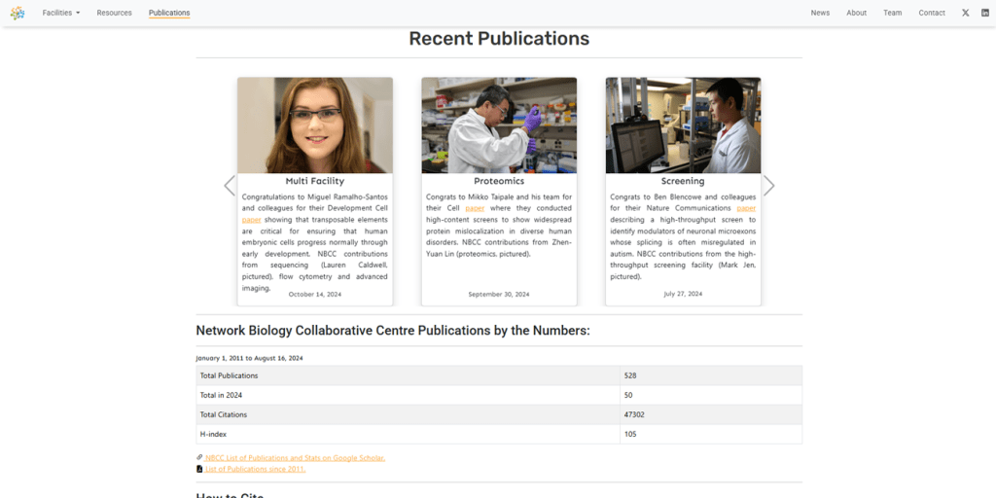The height and width of the screenshot is (498, 996).
Task: Open paper link in Screening card
Action: click(x=746, y=208)
